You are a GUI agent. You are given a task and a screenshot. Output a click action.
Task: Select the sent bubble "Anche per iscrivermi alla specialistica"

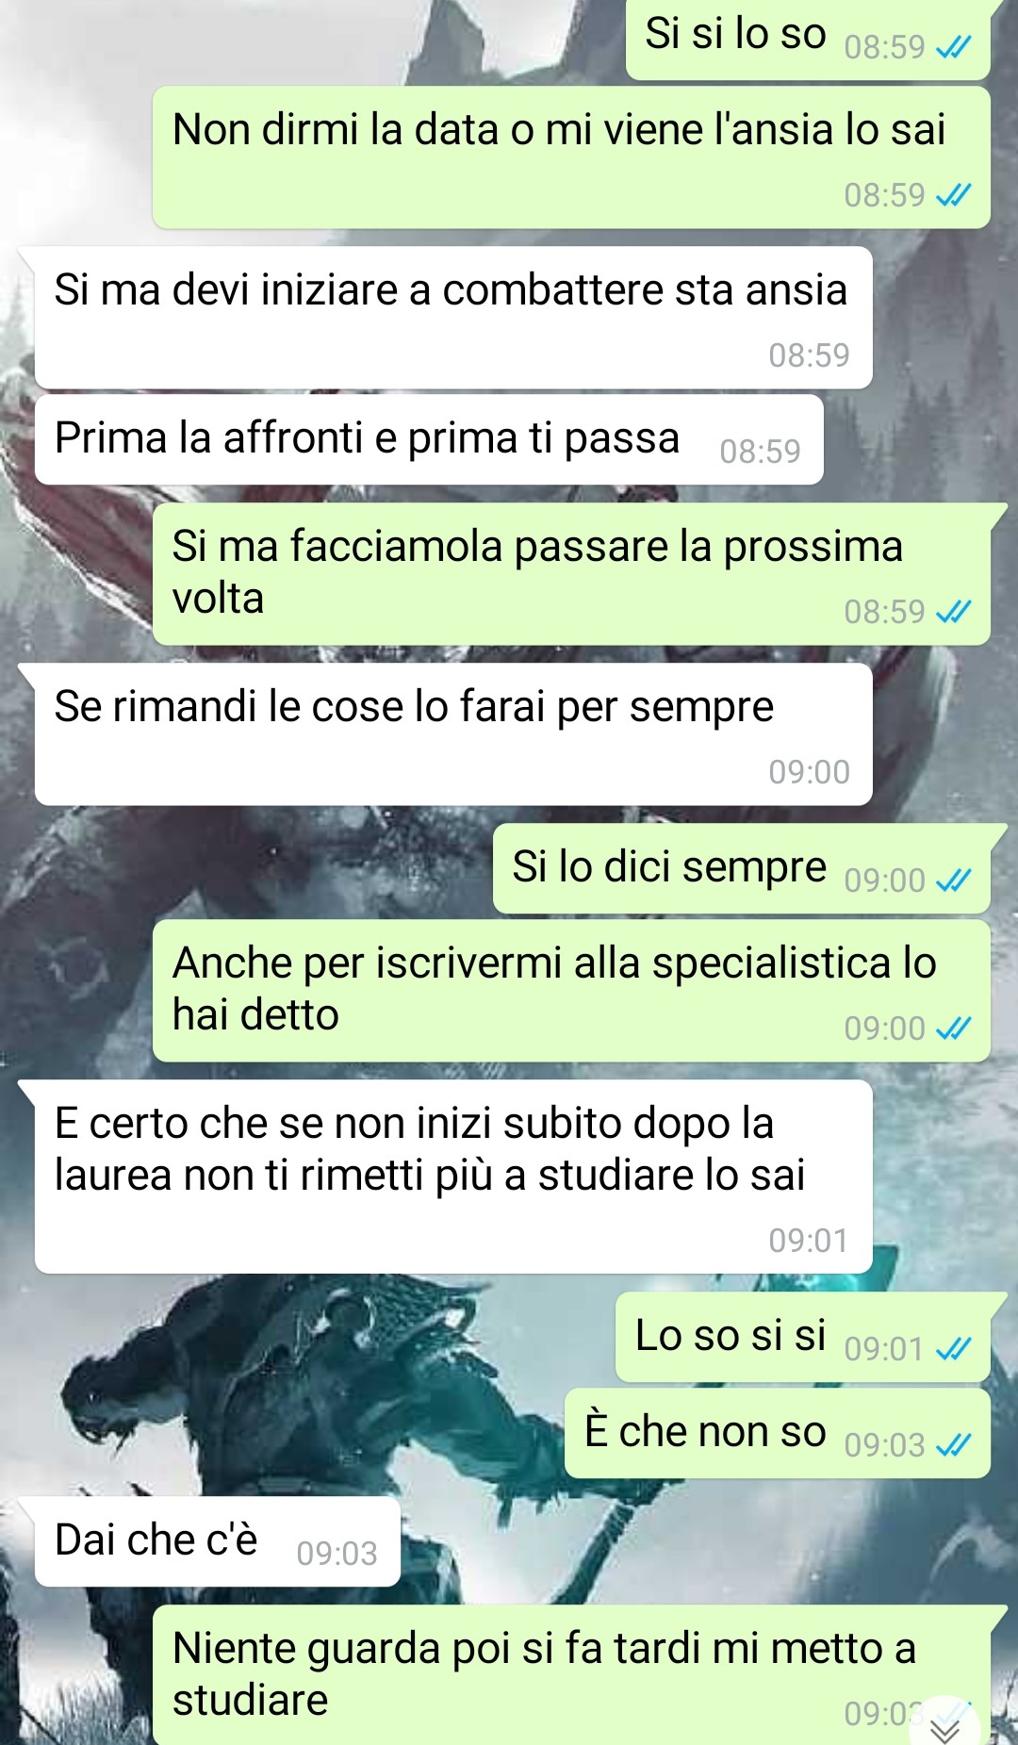point(571,991)
